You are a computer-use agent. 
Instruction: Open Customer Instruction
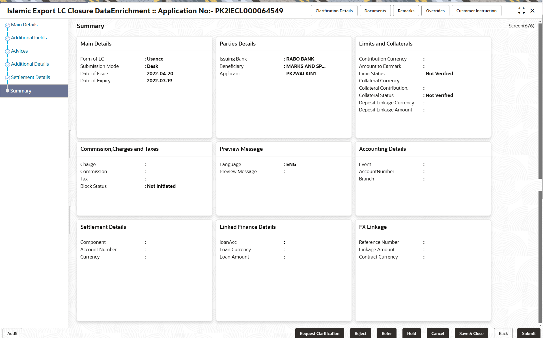coord(476,11)
